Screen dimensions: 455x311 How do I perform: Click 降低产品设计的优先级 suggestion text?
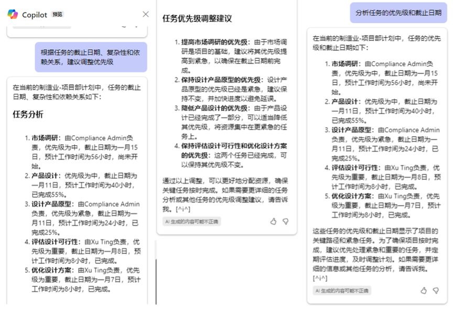[x=231, y=122]
